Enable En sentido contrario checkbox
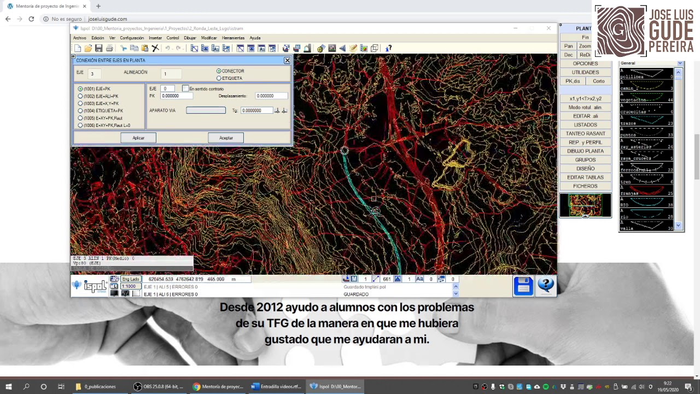This screenshot has height=394, width=700. 185,89
